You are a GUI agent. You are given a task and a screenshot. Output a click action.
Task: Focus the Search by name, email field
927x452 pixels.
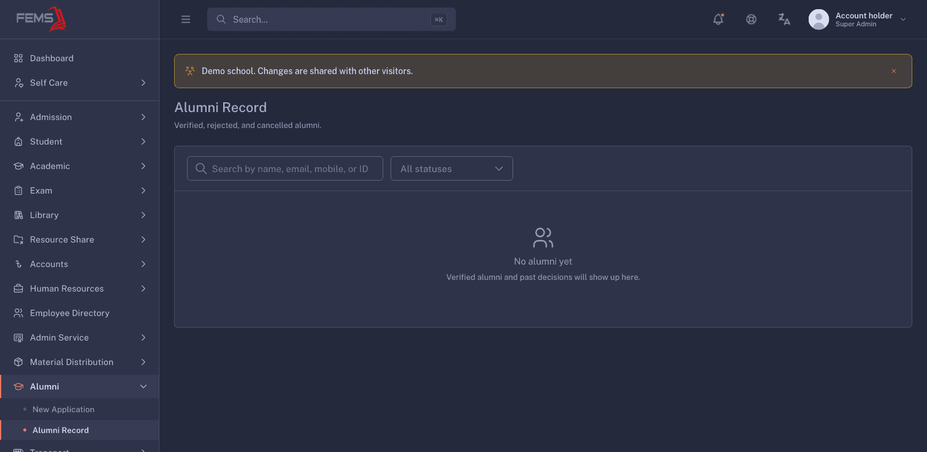[x=285, y=168]
